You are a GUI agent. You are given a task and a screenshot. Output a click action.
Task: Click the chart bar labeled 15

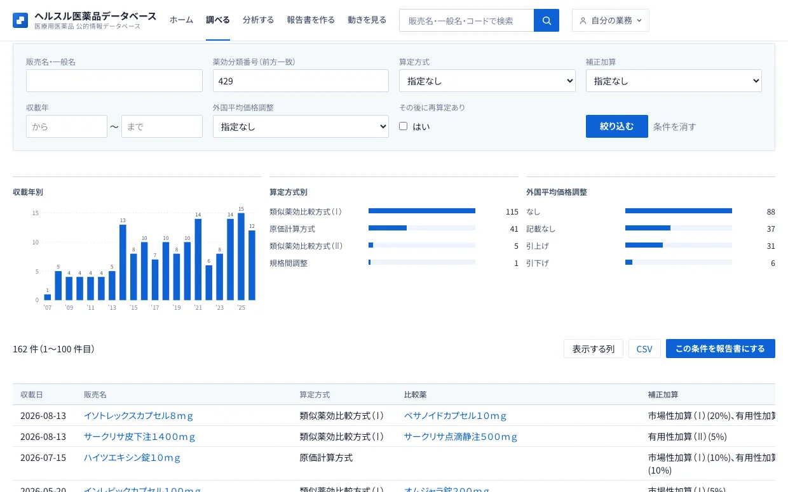coord(241,256)
